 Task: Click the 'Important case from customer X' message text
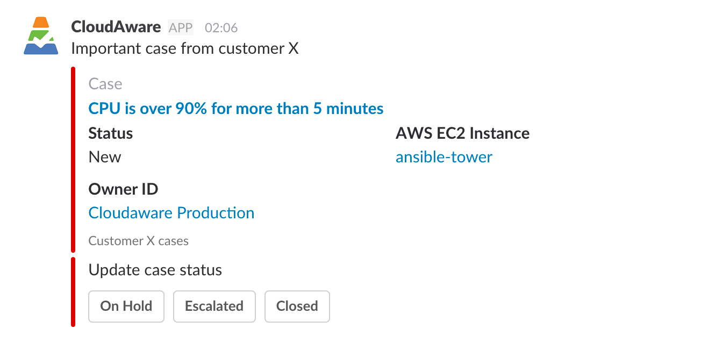click(x=184, y=49)
